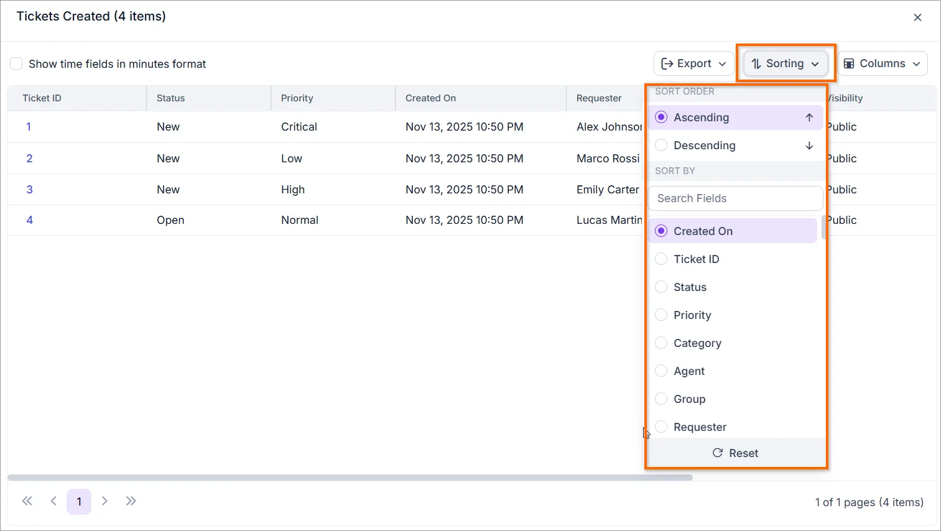Click the horizontal table scrollbar
The image size is (941, 531).
350,478
